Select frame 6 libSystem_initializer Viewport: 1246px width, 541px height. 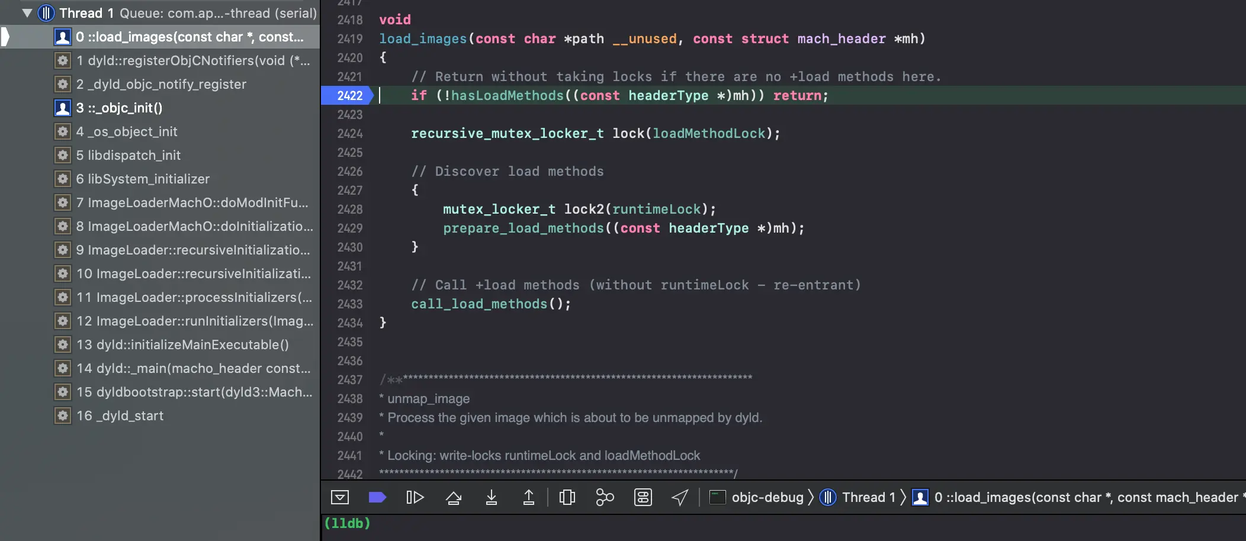click(x=160, y=179)
